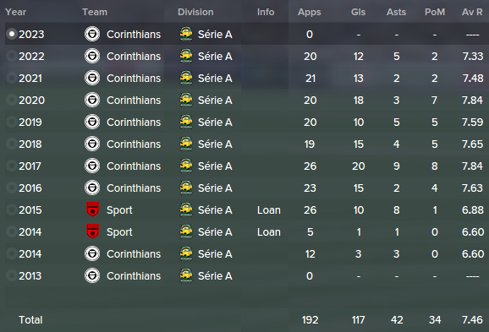Sort table by the Av R column header
This screenshot has width=489, height=332.
tap(472, 12)
